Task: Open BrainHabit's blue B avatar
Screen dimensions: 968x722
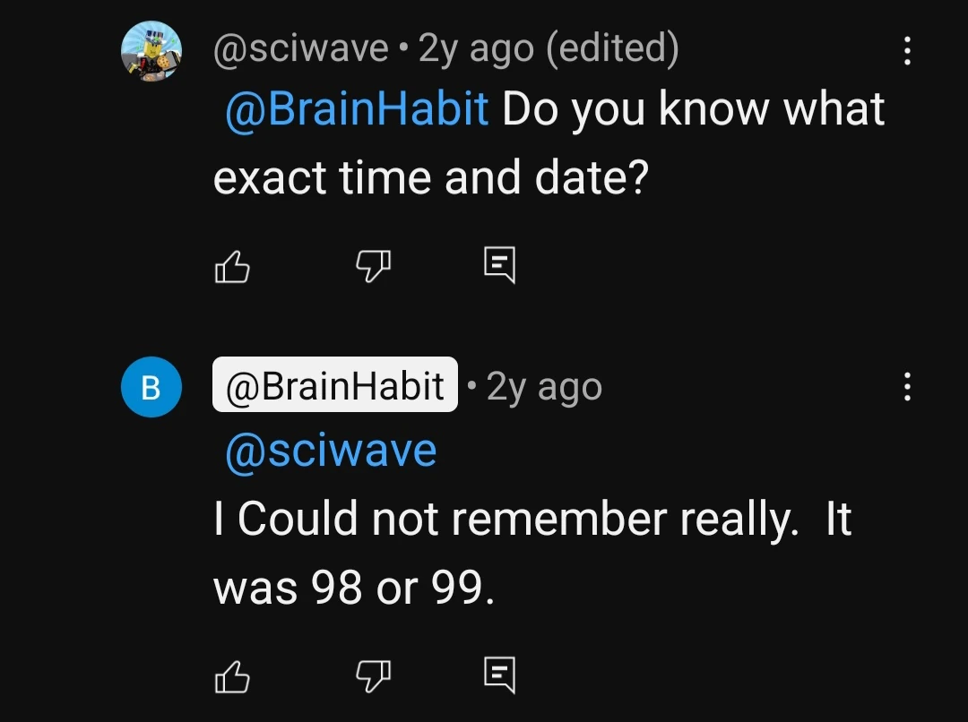Action: [x=151, y=387]
